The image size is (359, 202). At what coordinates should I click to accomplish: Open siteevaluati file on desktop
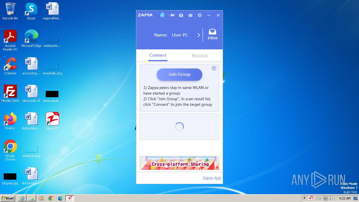(52, 96)
